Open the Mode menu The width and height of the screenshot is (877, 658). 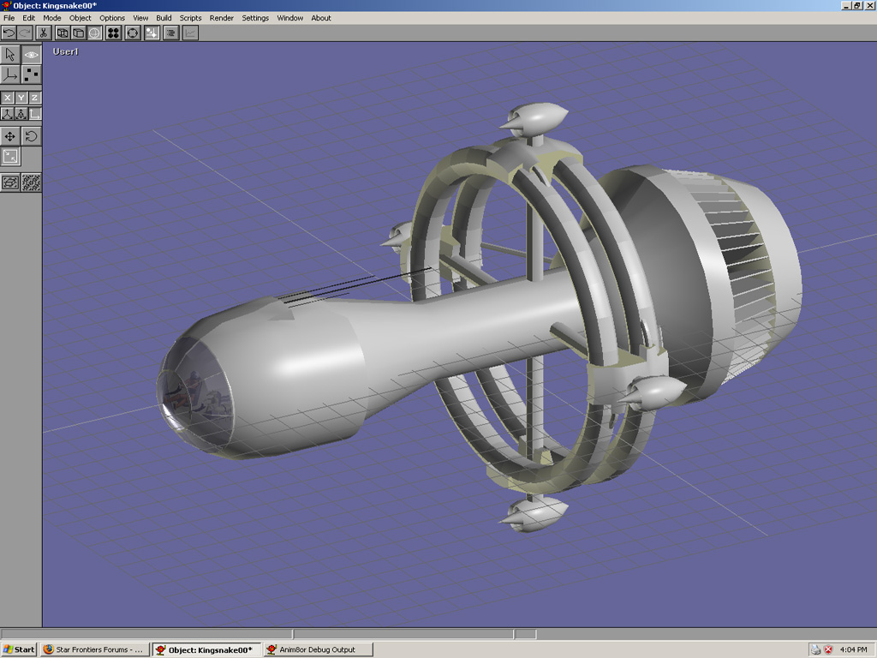(52, 18)
